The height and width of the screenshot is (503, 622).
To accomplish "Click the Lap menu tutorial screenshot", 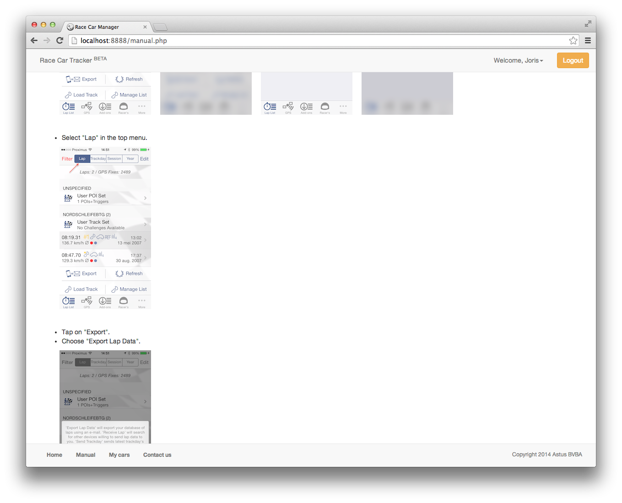I will (x=105, y=228).
